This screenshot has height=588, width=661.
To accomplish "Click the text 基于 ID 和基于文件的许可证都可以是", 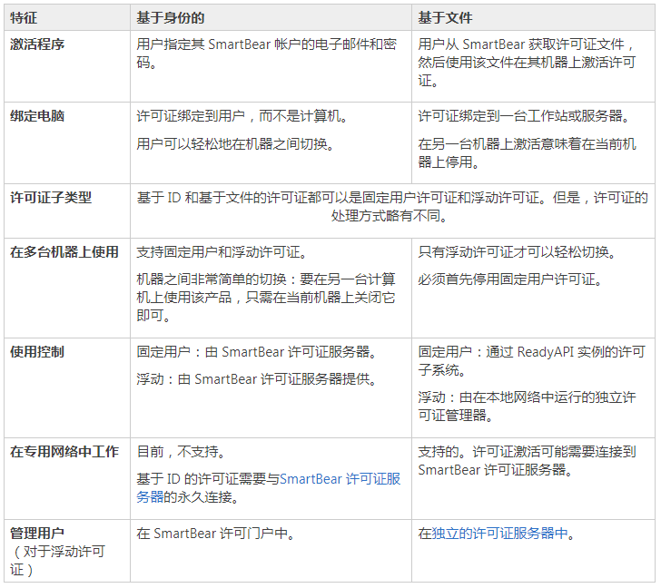I will click(x=249, y=197).
